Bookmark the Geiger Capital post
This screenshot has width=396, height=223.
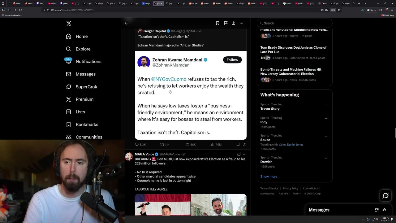click(238, 144)
